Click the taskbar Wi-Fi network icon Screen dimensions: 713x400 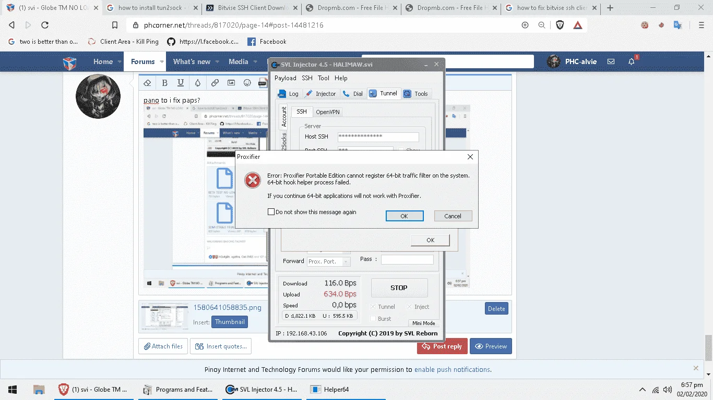click(656, 390)
